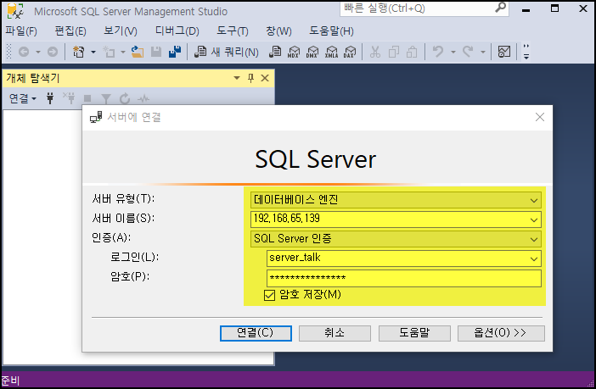Click the Undo arrow icon
596x389 pixels.
[x=438, y=52]
